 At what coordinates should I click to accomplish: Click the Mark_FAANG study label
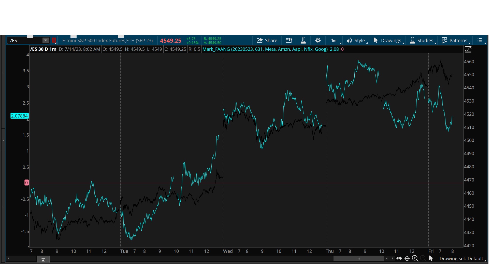(x=265, y=49)
